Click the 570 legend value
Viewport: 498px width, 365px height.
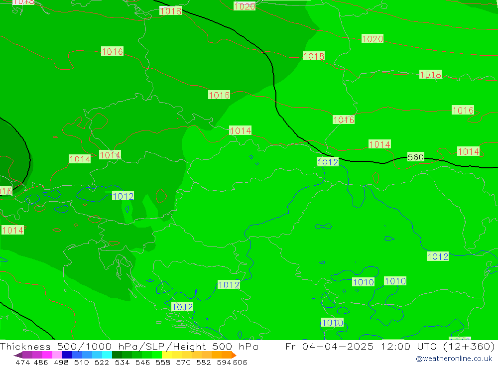[x=183, y=362]
